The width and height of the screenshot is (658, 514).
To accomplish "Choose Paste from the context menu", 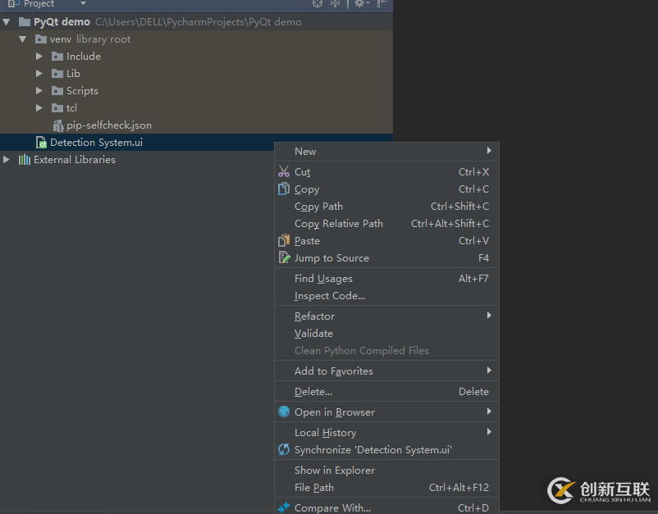I will [386, 241].
